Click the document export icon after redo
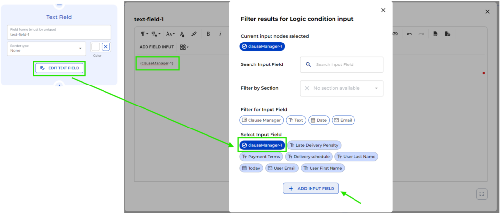The image size is (500, 213). (x=436, y=34)
